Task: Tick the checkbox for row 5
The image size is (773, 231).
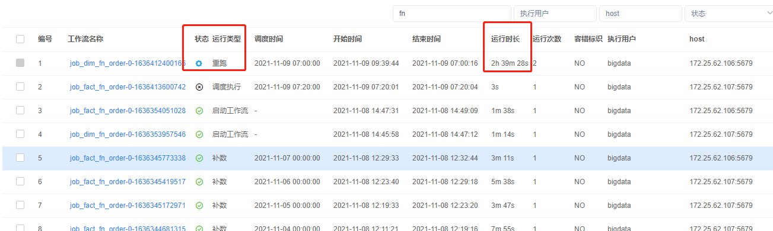Action: [x=20, y=158]
